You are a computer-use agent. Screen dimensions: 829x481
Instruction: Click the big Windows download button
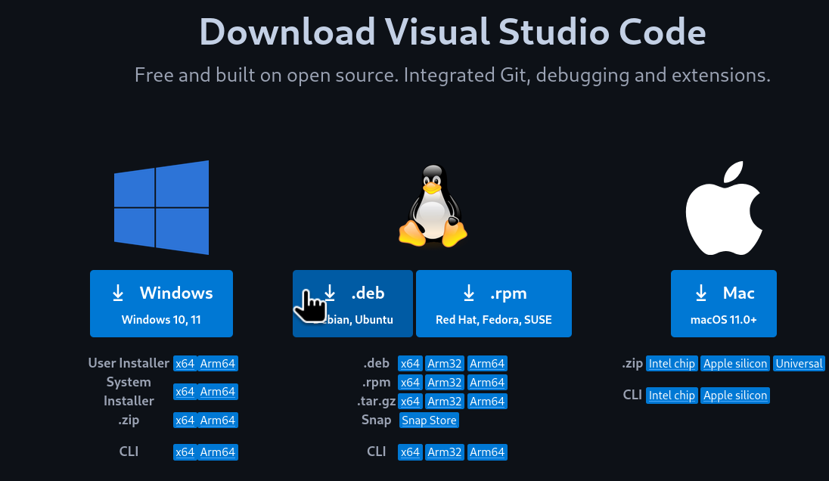[161, 303]
